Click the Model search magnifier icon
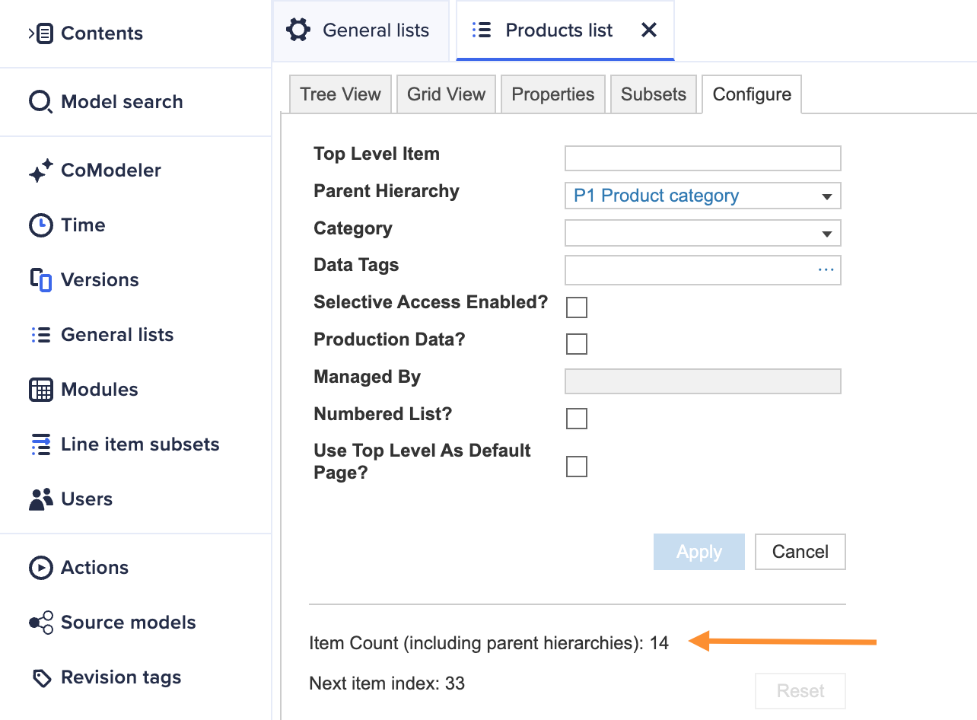Screen dimensions: 977x720 (x=40, y=102)
